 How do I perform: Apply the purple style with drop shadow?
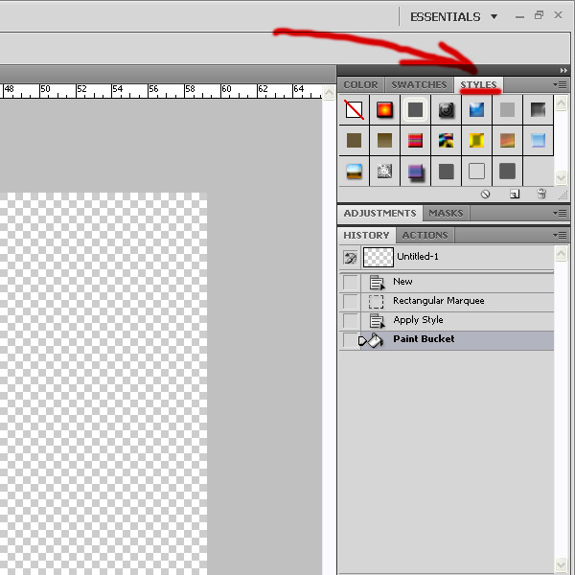[416, 172]
